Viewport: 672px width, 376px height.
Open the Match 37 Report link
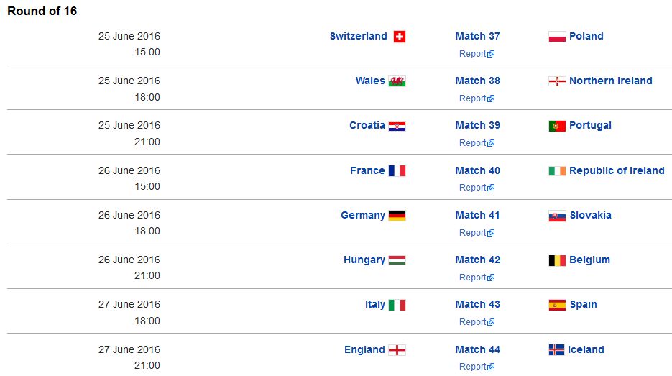tap(477, 54)
